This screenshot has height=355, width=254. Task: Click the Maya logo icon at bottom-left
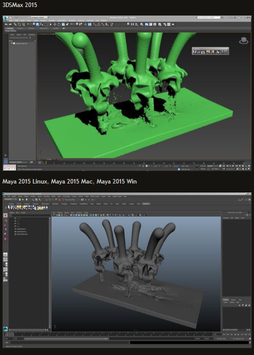click(5, 329)
